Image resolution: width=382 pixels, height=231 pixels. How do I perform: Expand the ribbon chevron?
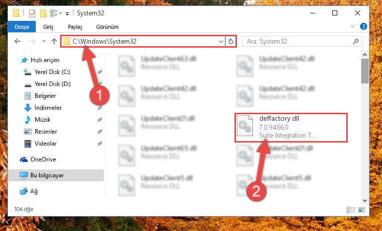click(x=353, y=26)
